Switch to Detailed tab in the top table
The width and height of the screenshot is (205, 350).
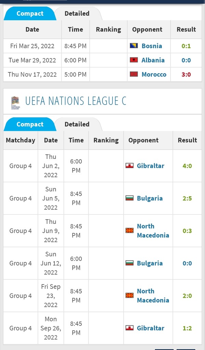(x=77, y=14)
